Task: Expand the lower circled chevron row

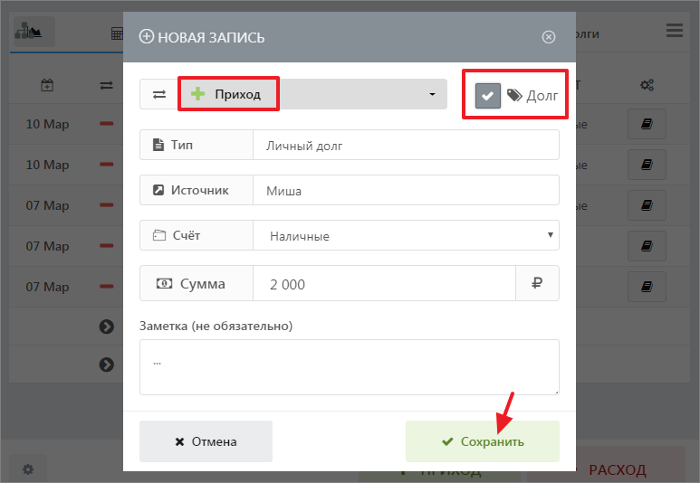Action: [x=107, y=365]
